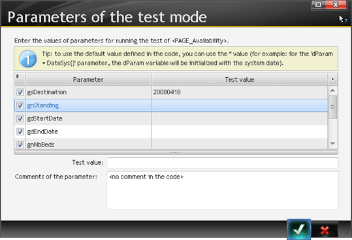The image size is (352, 240).
Task: Click the scrollbar down arrow
Action: pyautogui.click(x=332, y=143)
